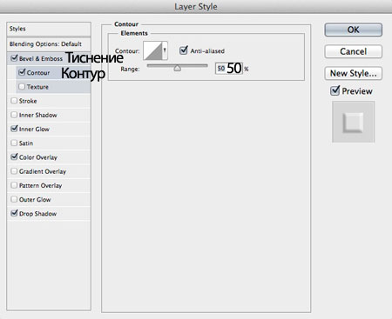Select the Styles list header
This screenshot has height=319, width=392.
click(49, 29)
